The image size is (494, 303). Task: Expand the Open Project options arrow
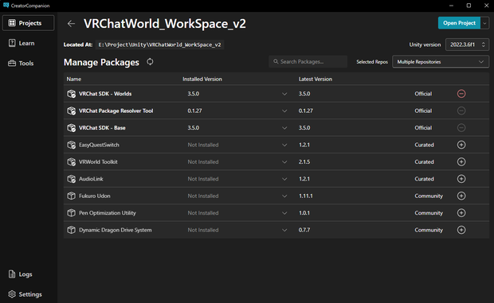[484, 23]
